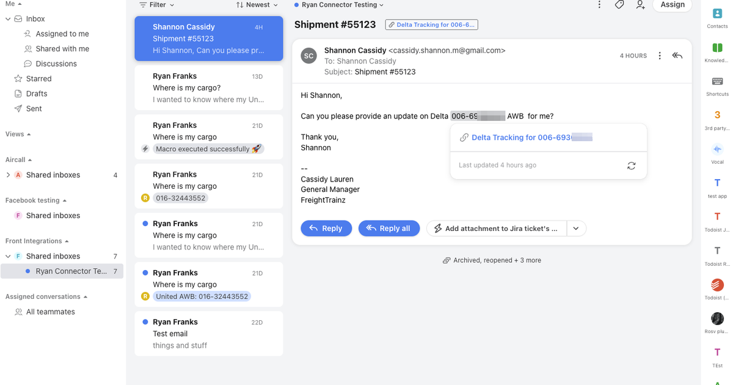Open the Shortcuts panel
Image resolution: width=733 pixels, height=385 pixels.
[716, 82]
